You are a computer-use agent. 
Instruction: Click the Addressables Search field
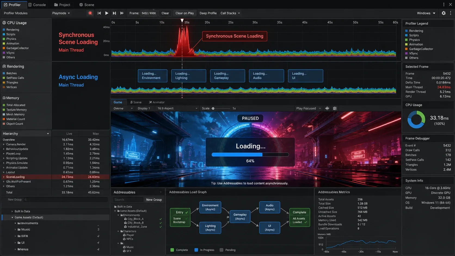(128, 200)
